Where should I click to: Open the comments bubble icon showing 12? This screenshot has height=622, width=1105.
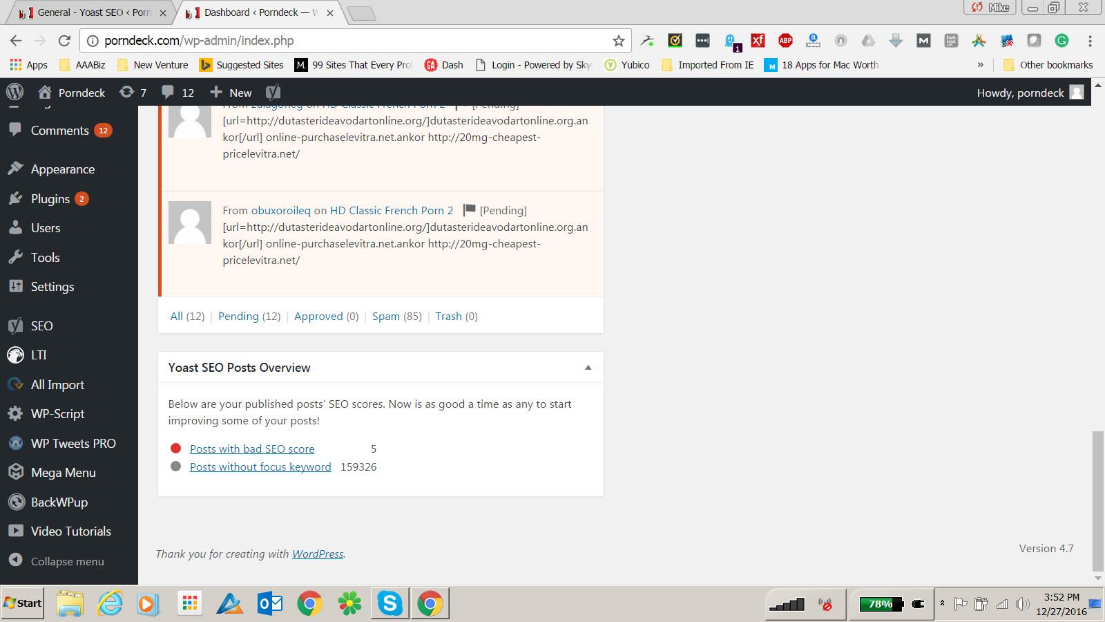click(177, 92)
